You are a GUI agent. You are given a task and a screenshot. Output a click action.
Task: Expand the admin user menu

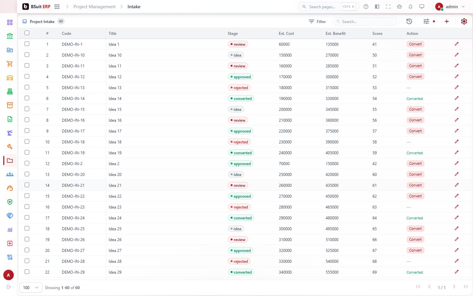pos(450,7)
